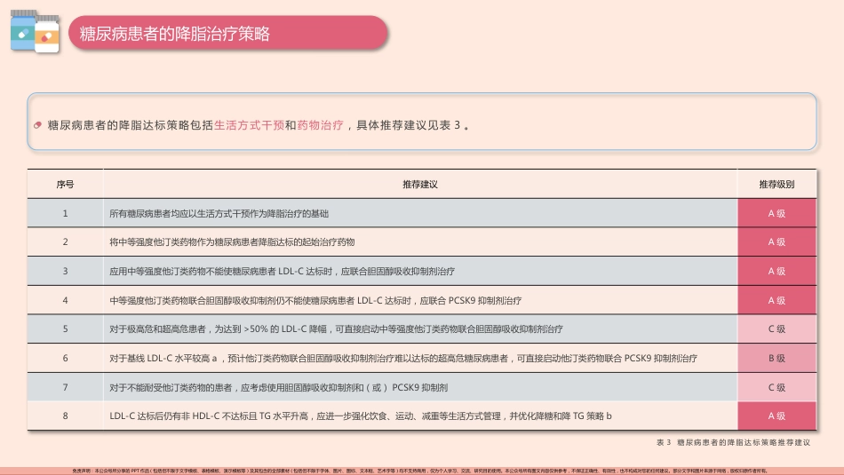Click the pink text 生活方式干预
Image resolution: width=844 pixels, height=475 pixels.
[250, 125]
